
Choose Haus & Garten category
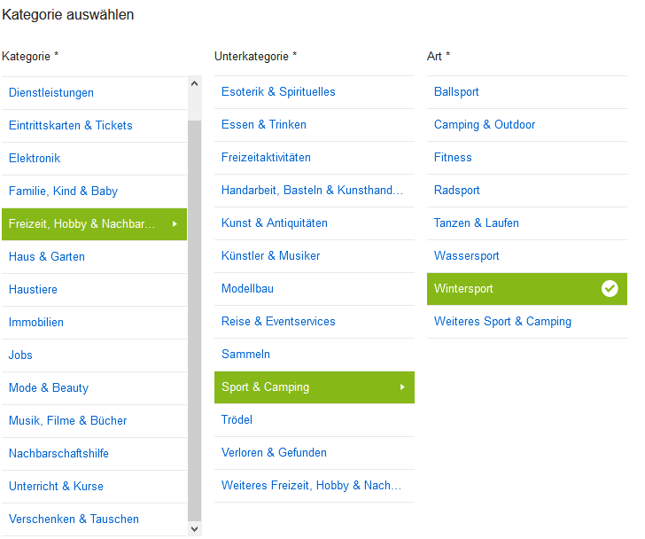[47, 257]
